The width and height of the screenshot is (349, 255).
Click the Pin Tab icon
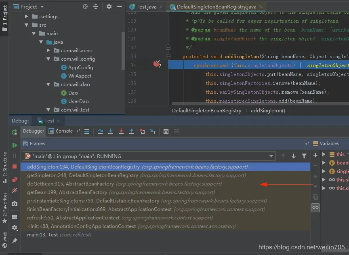pyautogui.click(x=15, y=241)
